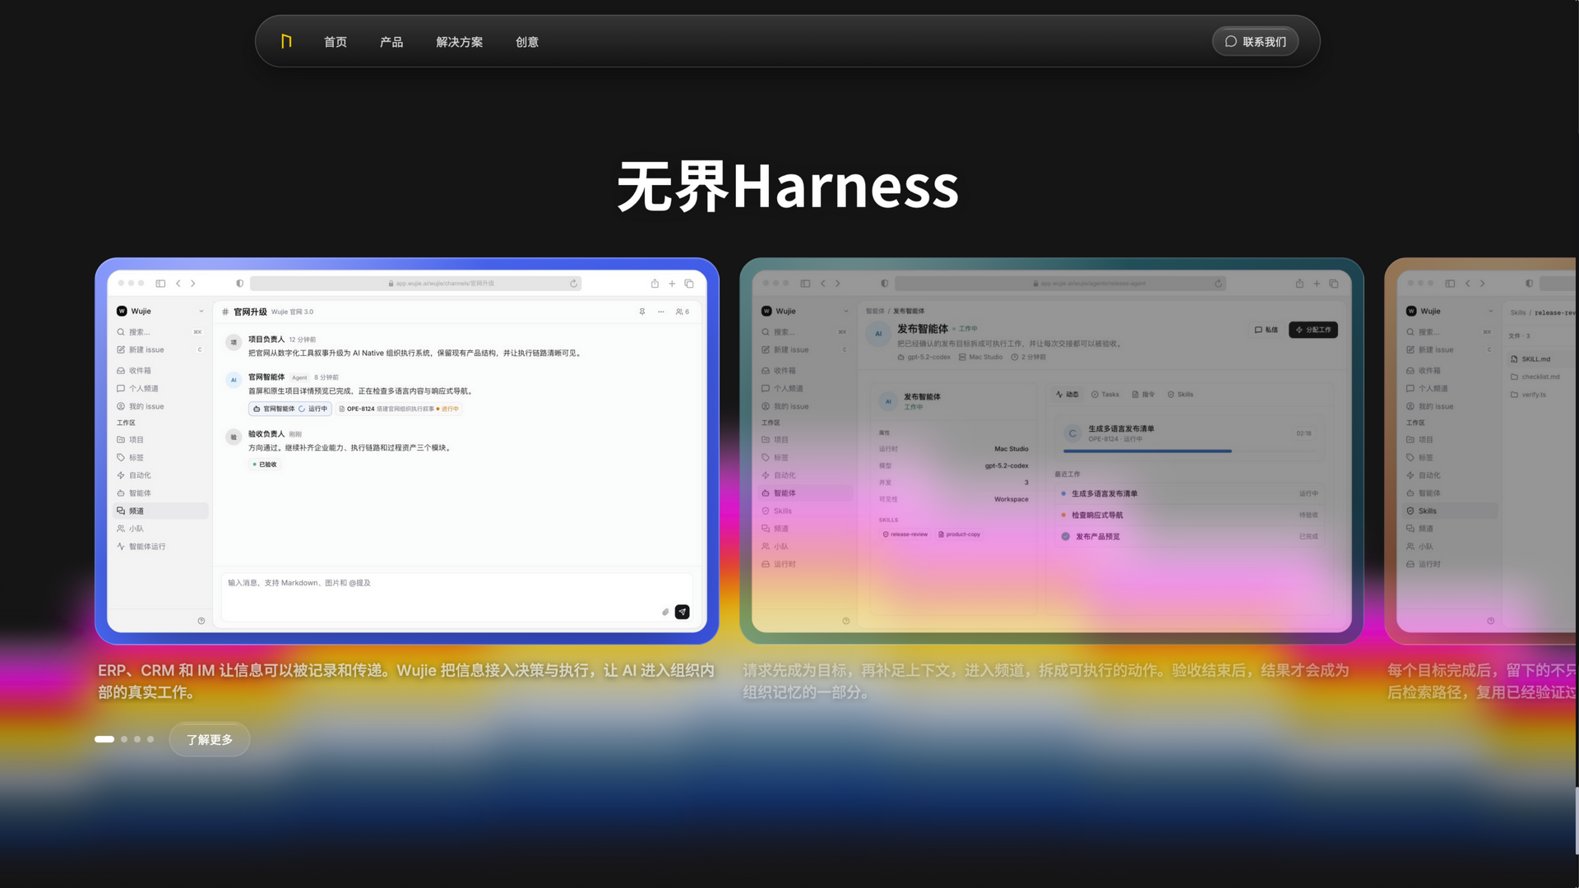
Task: Open 小队 in 官网升级 mockup sidebar
Action: [x=160, y=529]
